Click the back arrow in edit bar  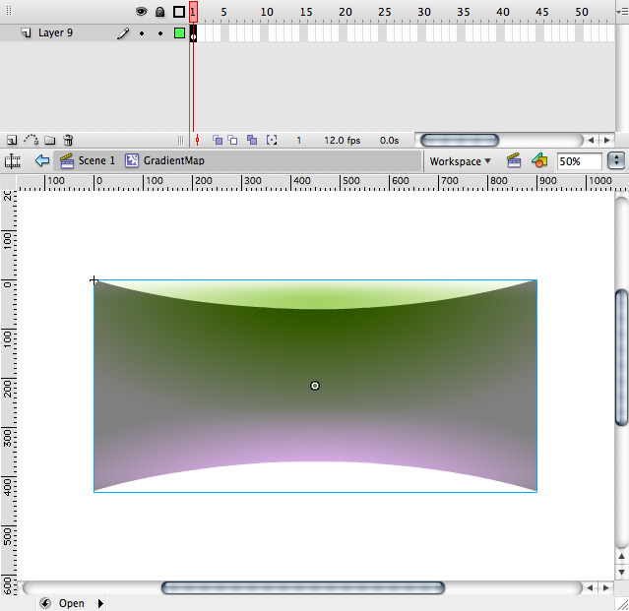41,160
